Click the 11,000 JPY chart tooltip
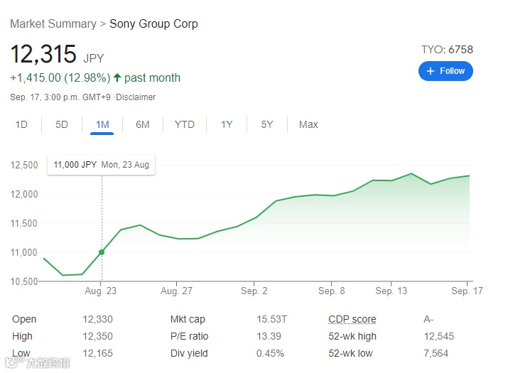Viewport: 530px width, 373px height. (102, 165)
